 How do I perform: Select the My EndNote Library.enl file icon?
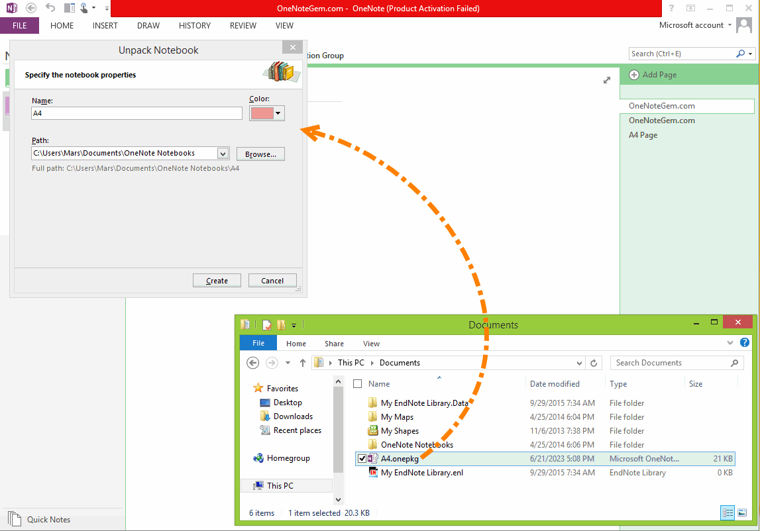[x=373, y=472]
